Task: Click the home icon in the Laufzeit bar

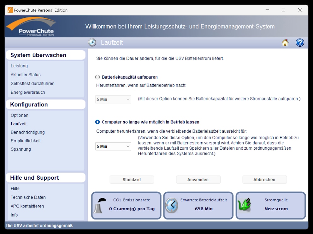Action: click(x=285, y=43)
